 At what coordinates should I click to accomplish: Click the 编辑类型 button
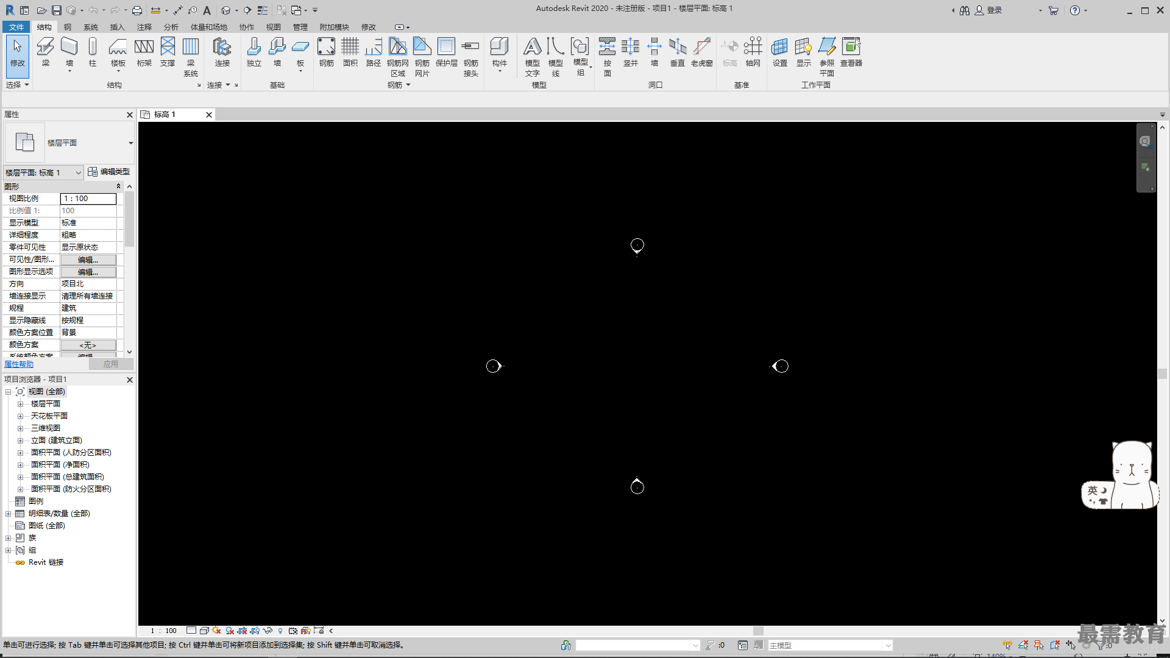coord(108,172)
